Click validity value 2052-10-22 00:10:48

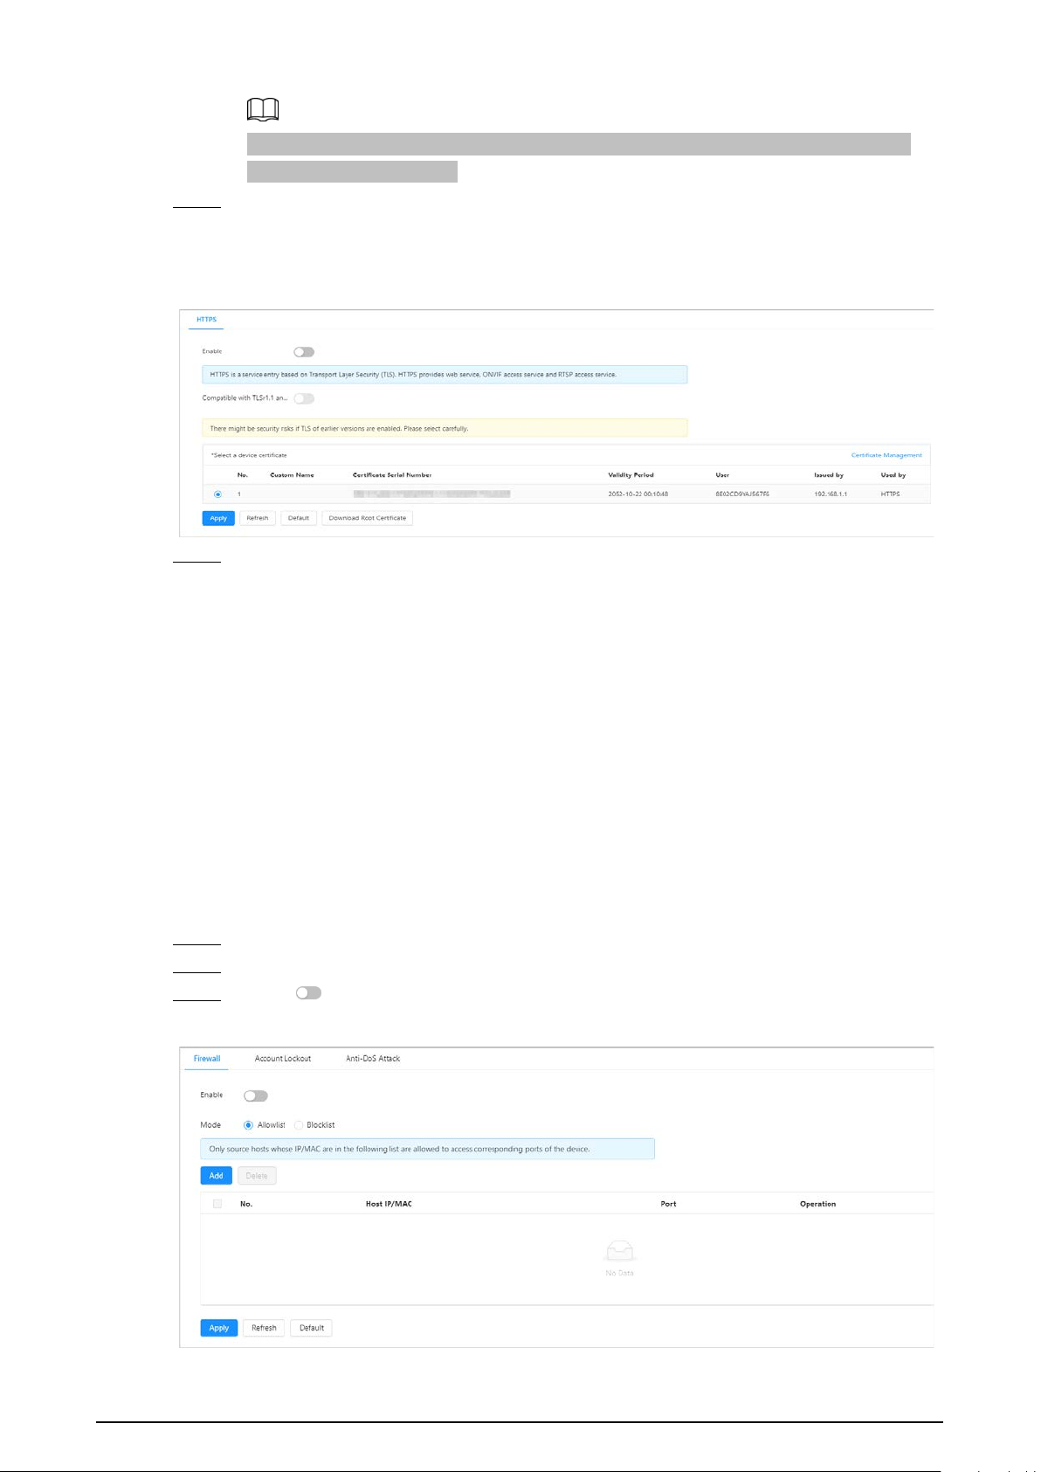638,494
